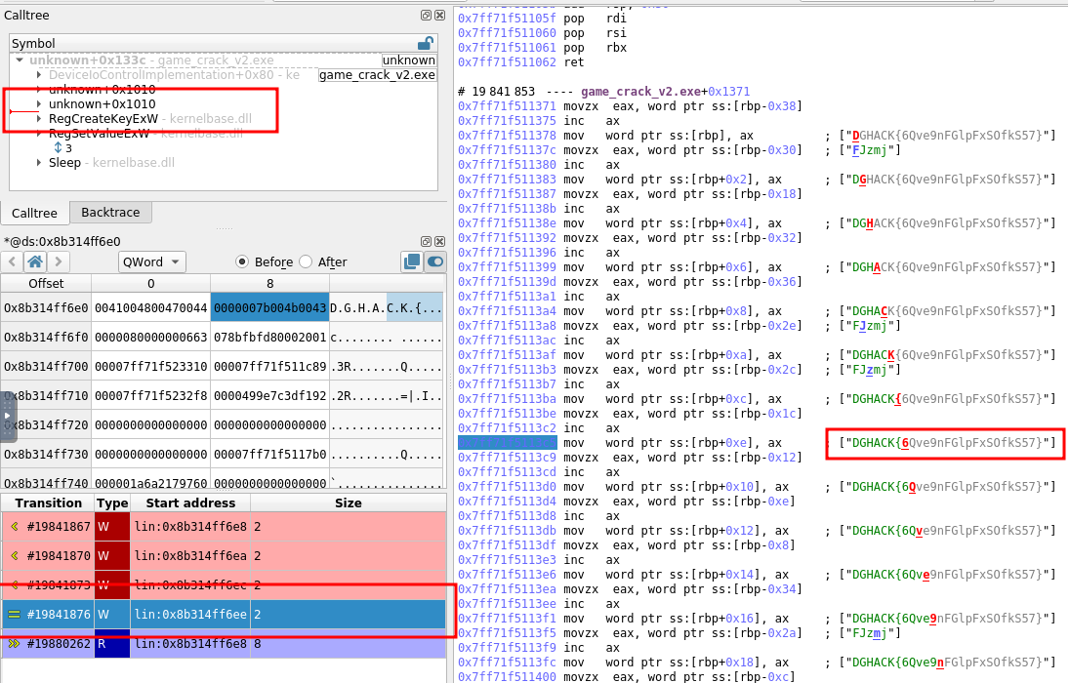This screenshot has width=1070, height=683.
Task: Click the up-down arrows icon beside 3
Action: coord(58,148)
